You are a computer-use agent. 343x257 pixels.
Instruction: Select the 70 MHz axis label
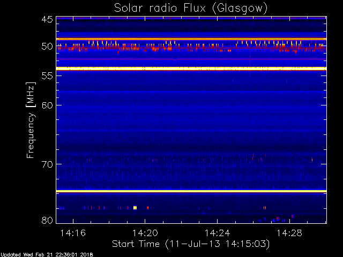[x=47, y=164]
